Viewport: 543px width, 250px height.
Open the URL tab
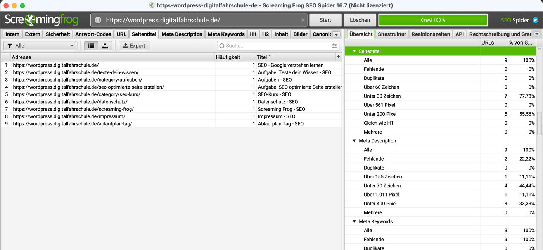point(121,34)
